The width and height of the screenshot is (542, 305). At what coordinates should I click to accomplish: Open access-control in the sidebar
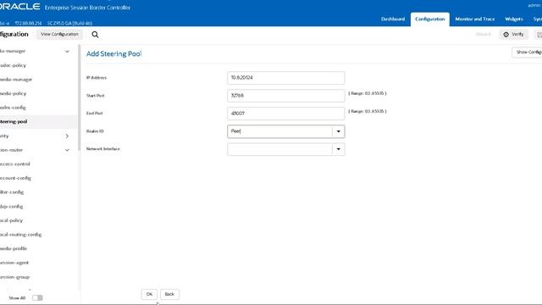click(x=15, y=164)
